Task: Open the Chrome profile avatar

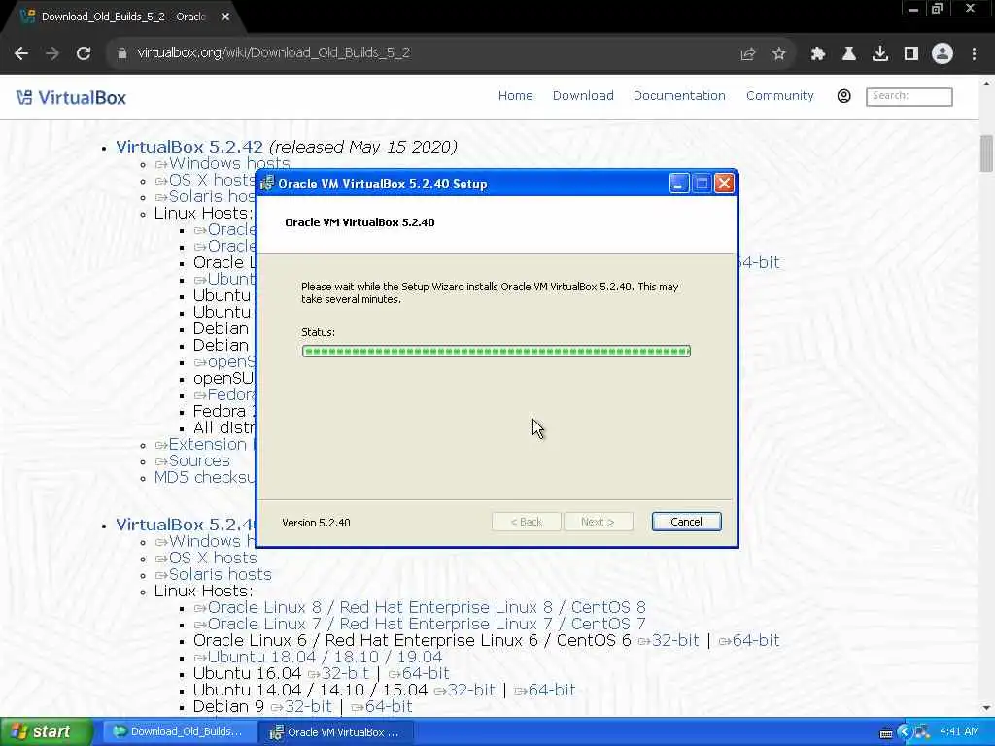Action: tap(943, 54)
